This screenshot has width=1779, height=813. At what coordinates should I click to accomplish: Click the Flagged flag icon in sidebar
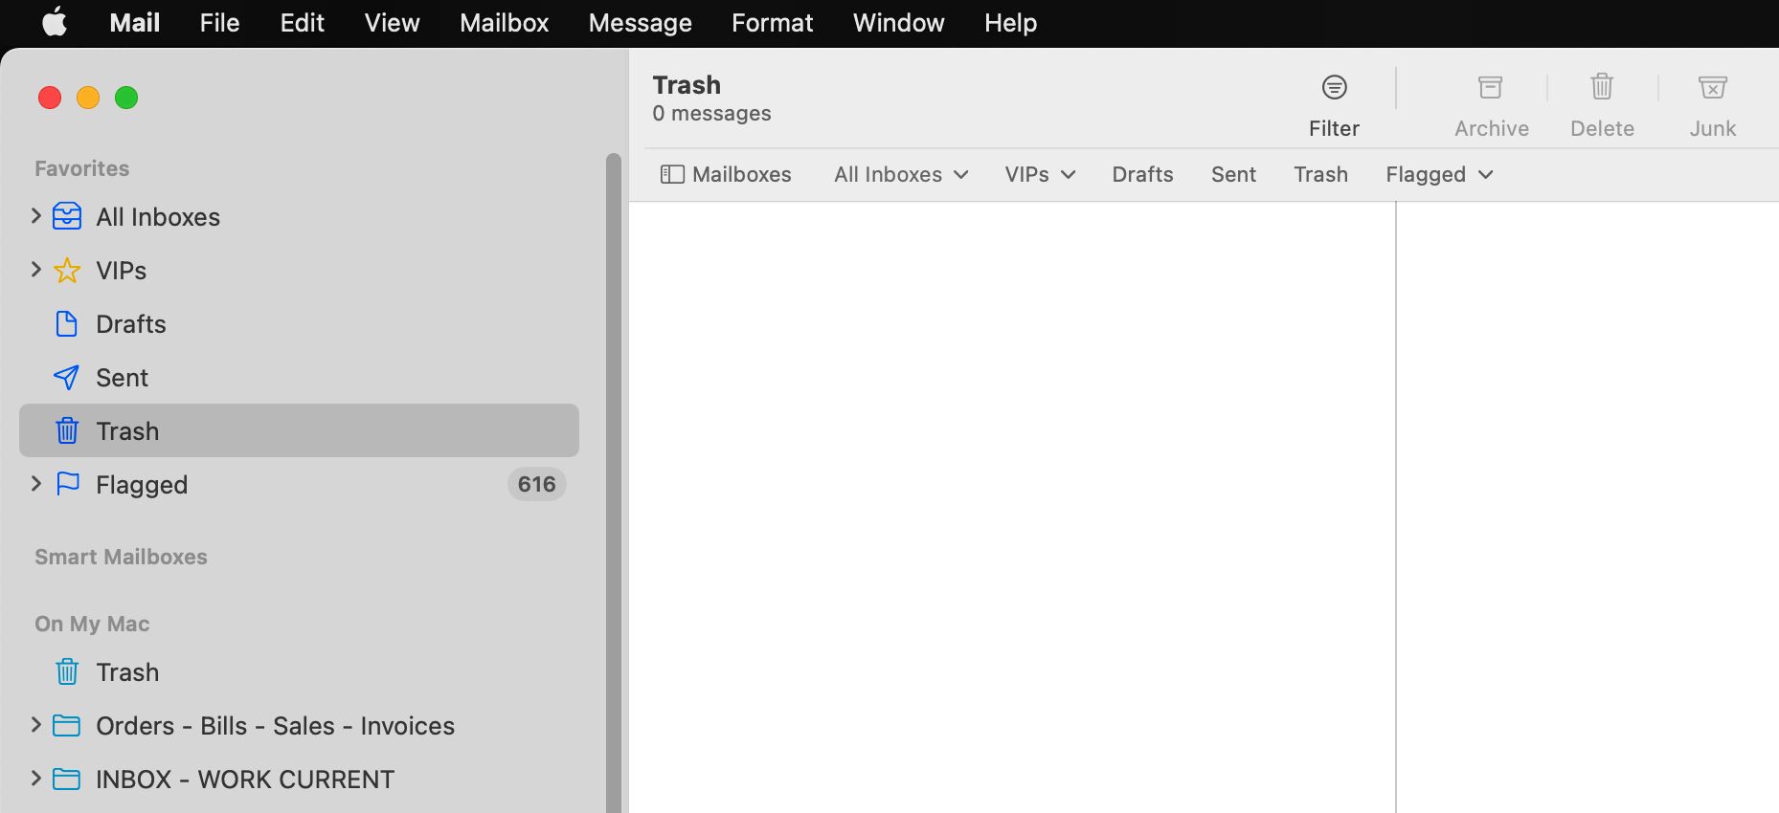tap(68, 484)
